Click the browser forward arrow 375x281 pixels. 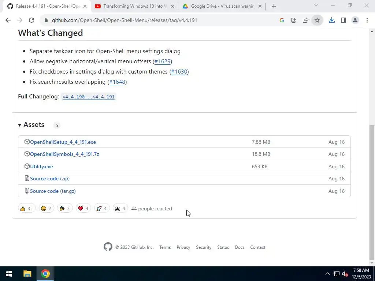[20, 20]
